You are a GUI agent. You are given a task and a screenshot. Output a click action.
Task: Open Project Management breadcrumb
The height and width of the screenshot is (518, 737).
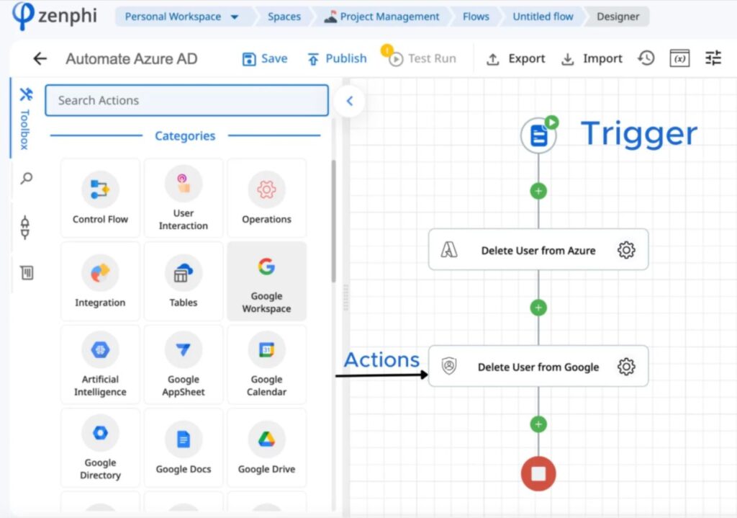(383, 17)
